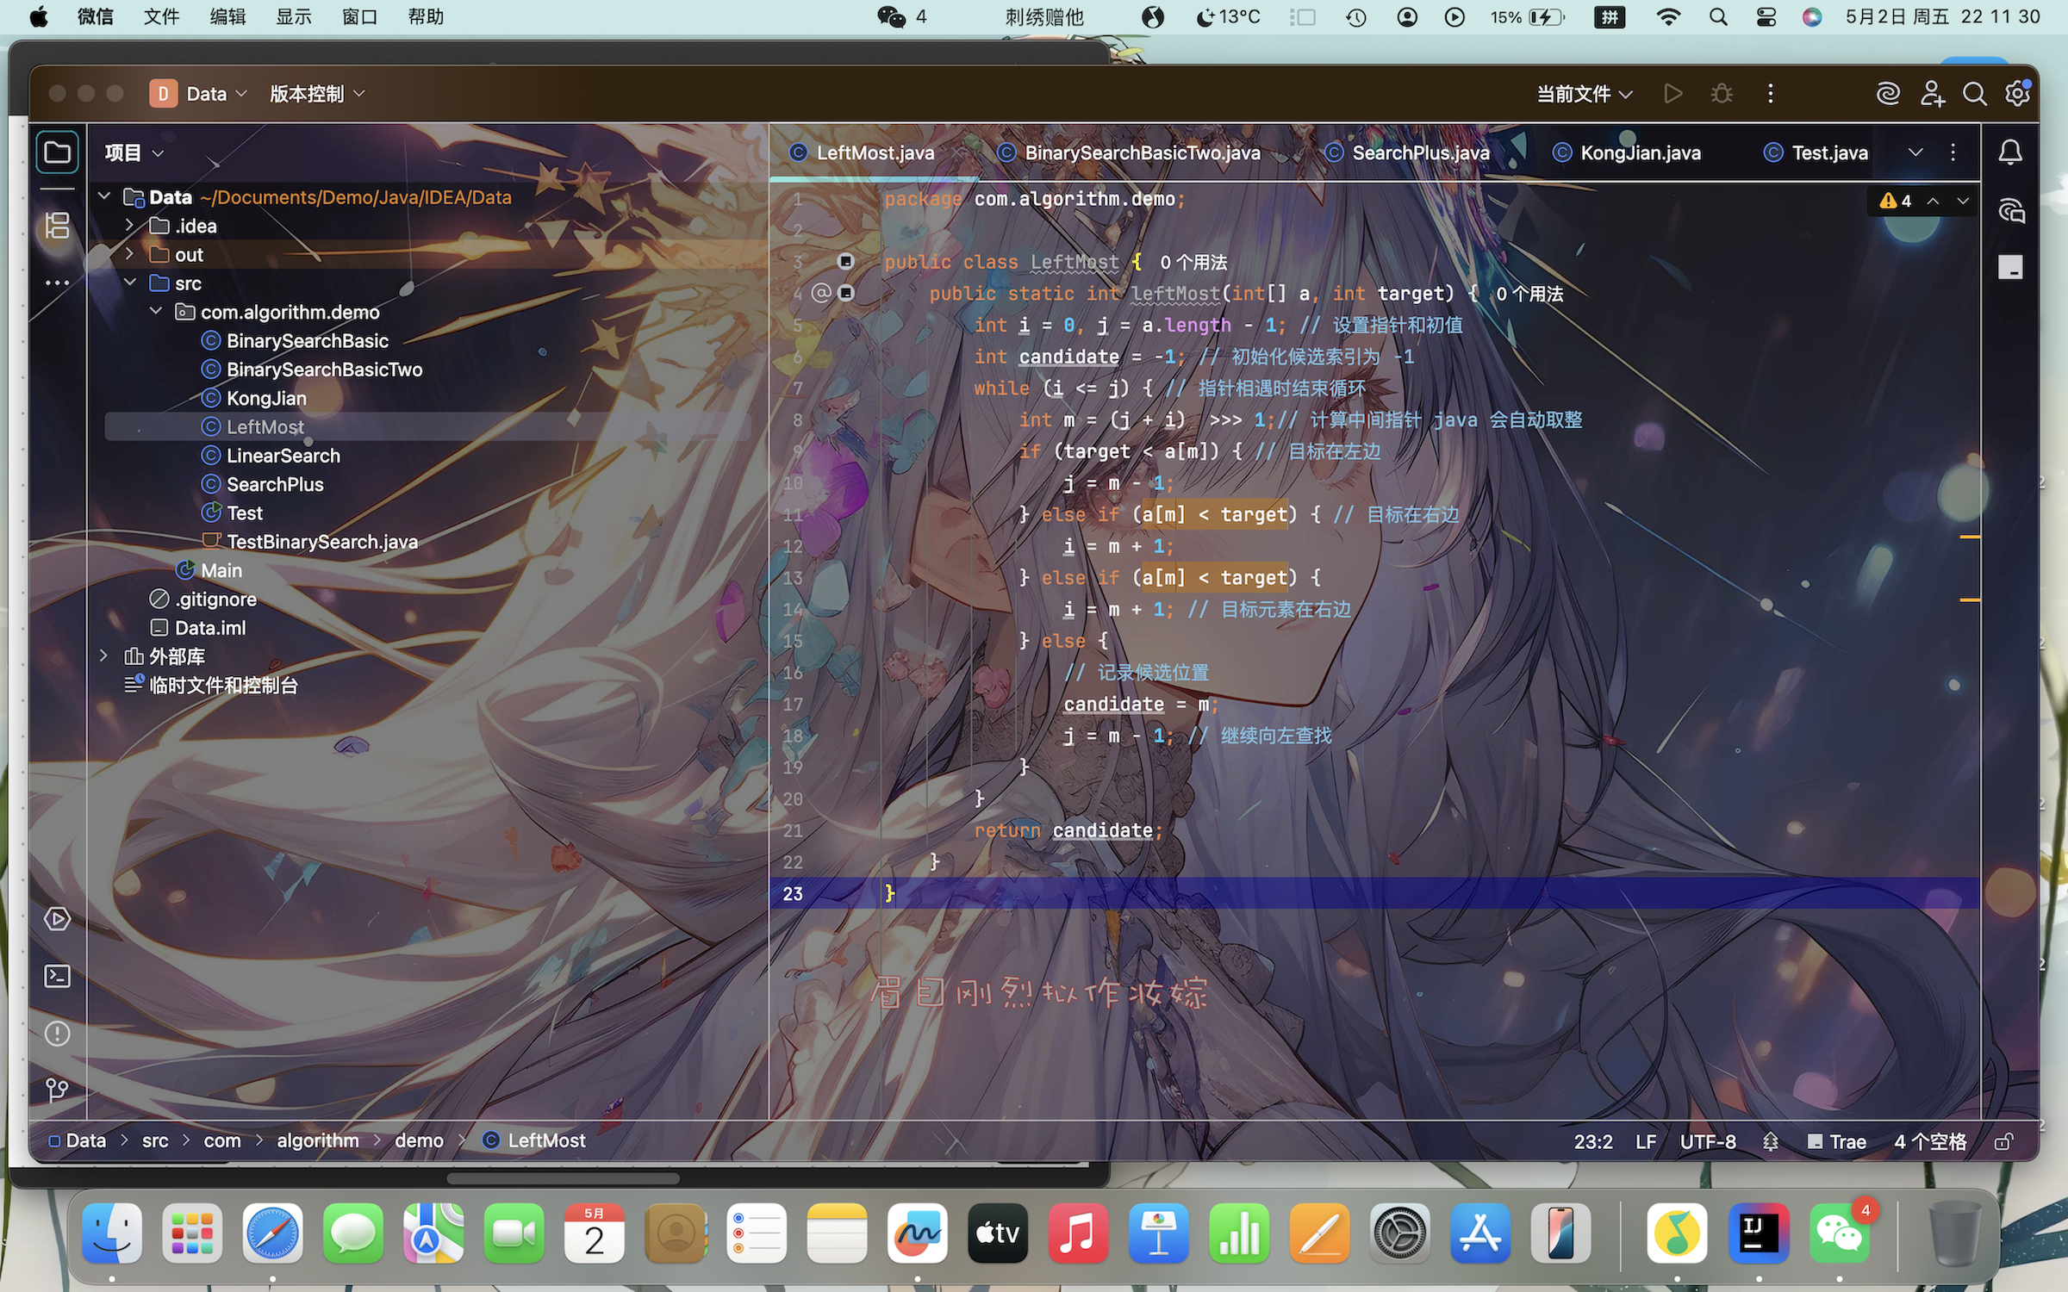Open the warnings indicator showing 4
Viewport: 2068px width, 1292px height.
(x=1896, y=201)
